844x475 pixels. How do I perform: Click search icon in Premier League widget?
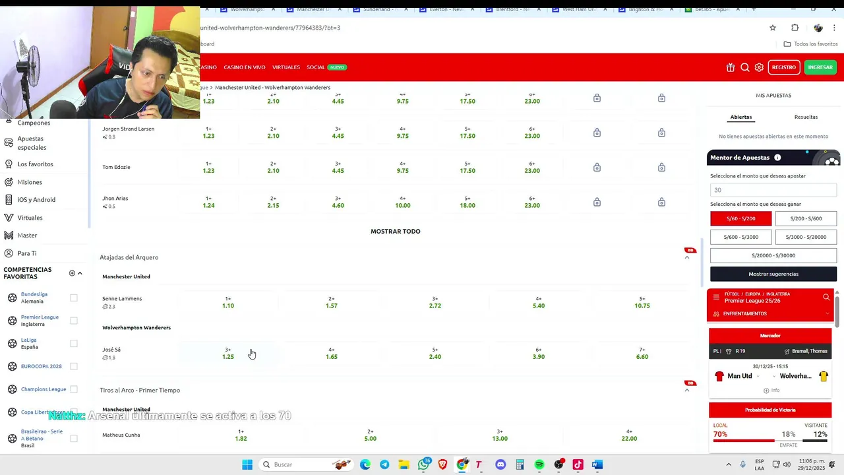826,297
